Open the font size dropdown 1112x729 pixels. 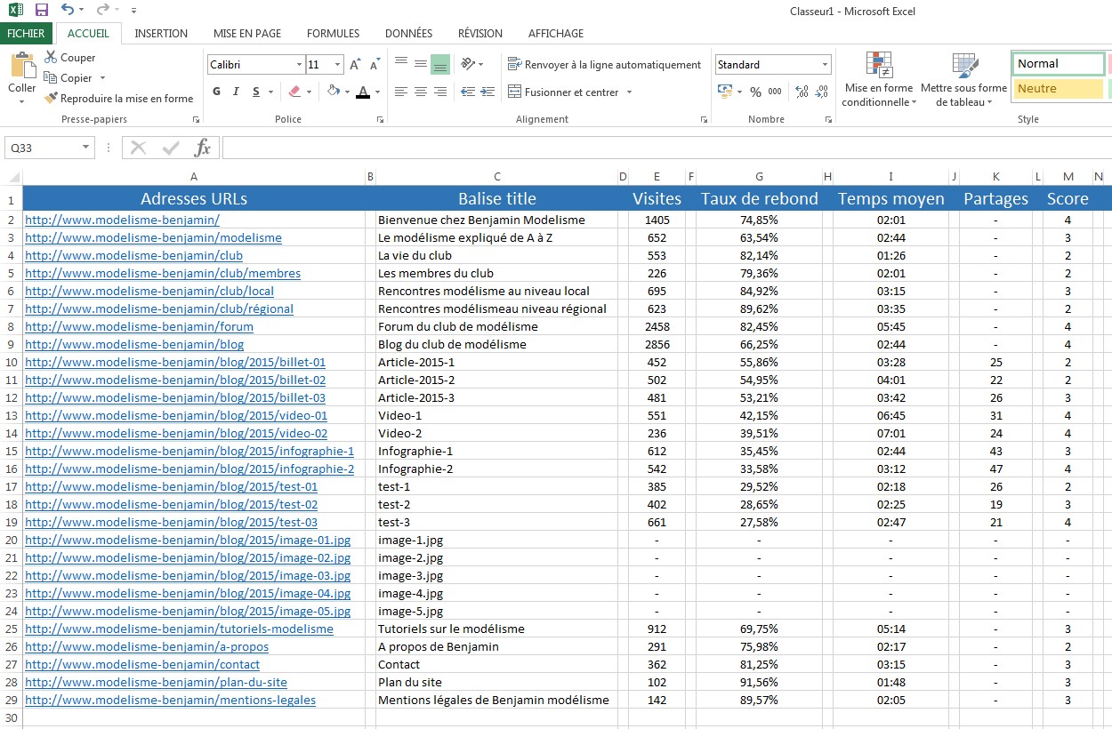point(338,65)
